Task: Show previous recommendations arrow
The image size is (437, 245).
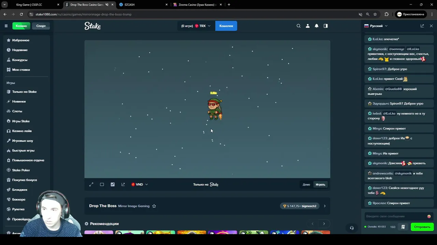Action: (x=312, y=224)
